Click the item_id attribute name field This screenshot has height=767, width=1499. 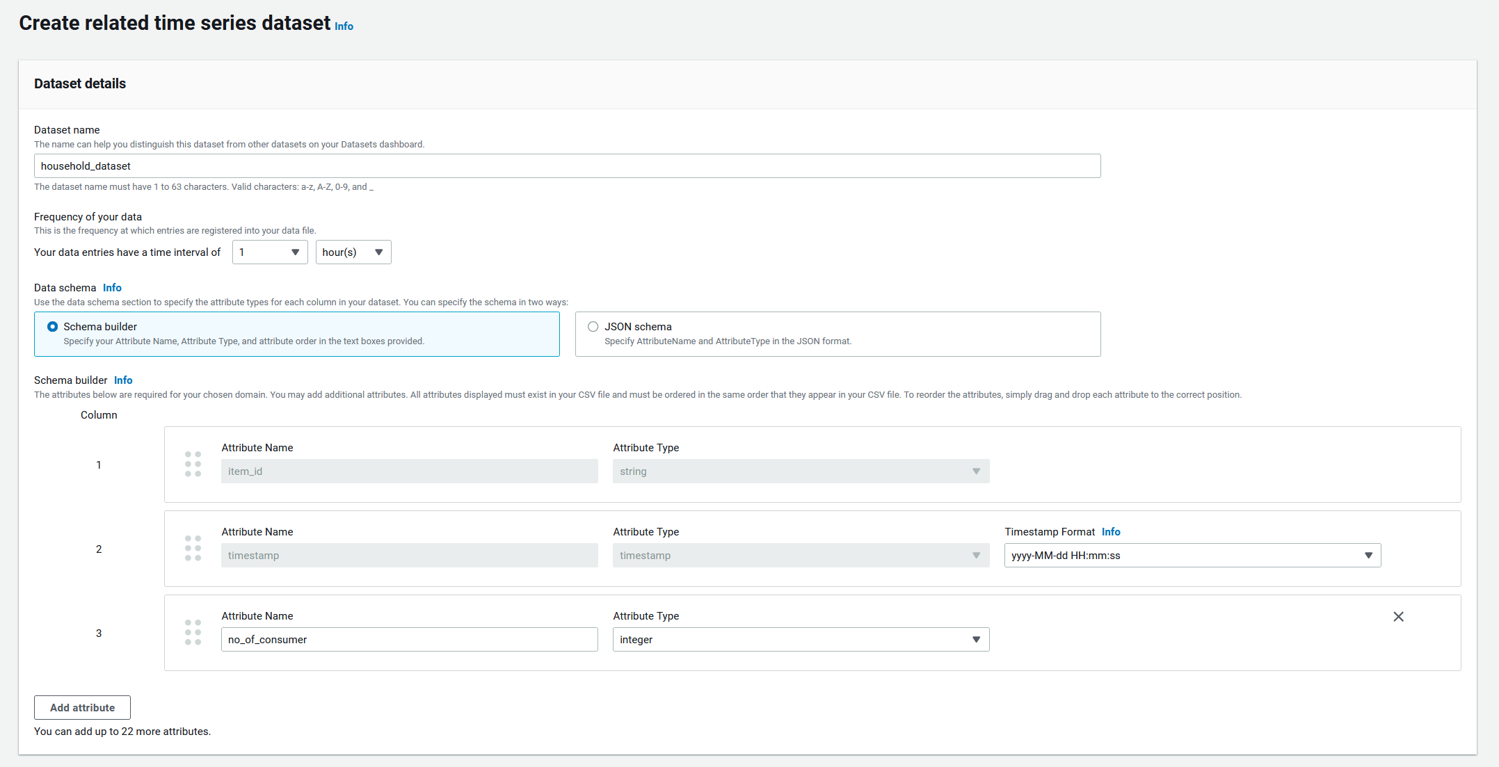[409, 471]
